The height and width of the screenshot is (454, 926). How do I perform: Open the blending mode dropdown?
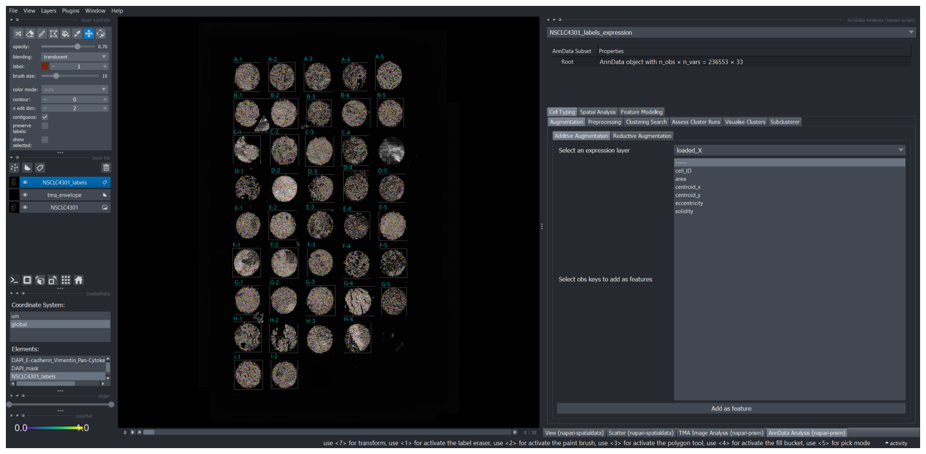pyautogui.click(x=75, y=57)
